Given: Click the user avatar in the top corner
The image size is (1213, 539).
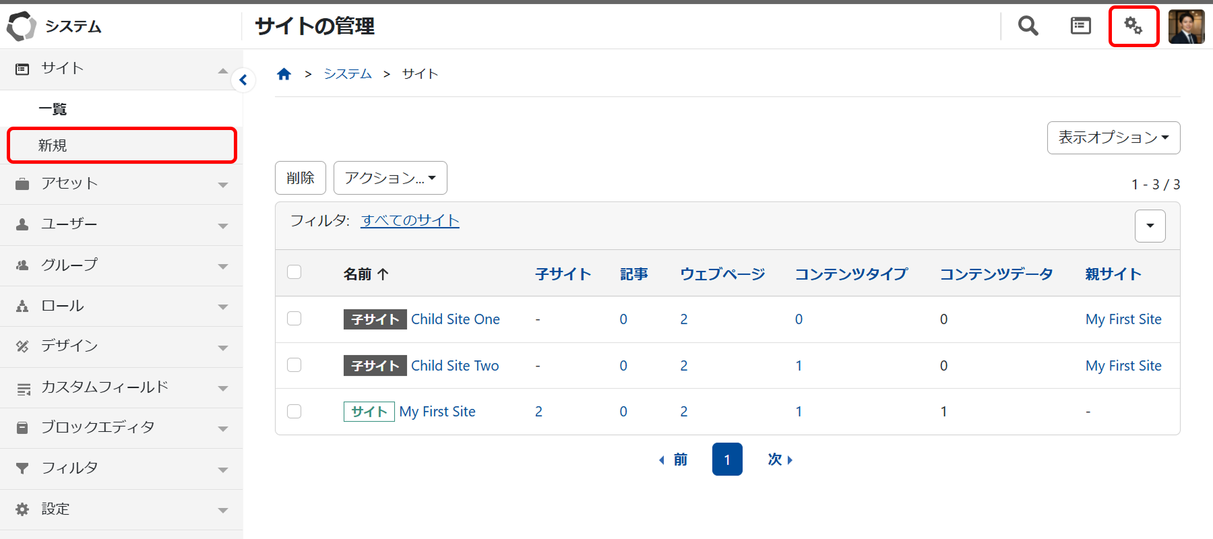Looking at the screenshot, I should point(1186,26).
